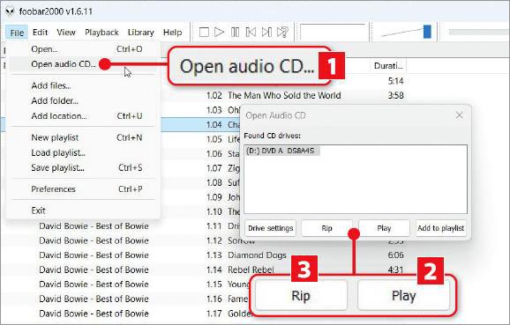Click track number 1.16 in the playlist
Screen dimensions: 510x325
click(x=214, y=299)
